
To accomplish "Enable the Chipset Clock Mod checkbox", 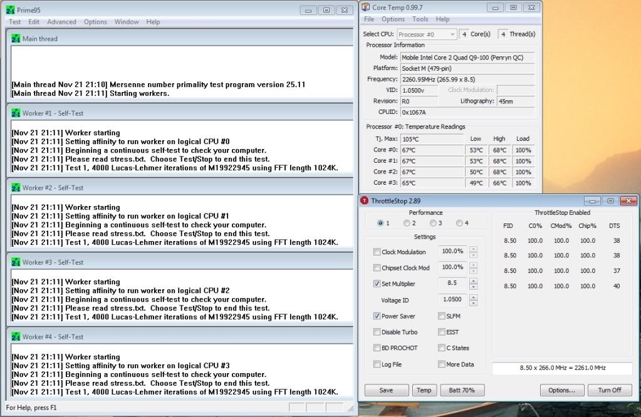I will click(377, 268).
